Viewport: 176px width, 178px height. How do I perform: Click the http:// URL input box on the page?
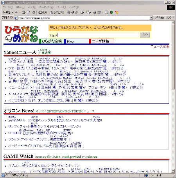[98, 35]
